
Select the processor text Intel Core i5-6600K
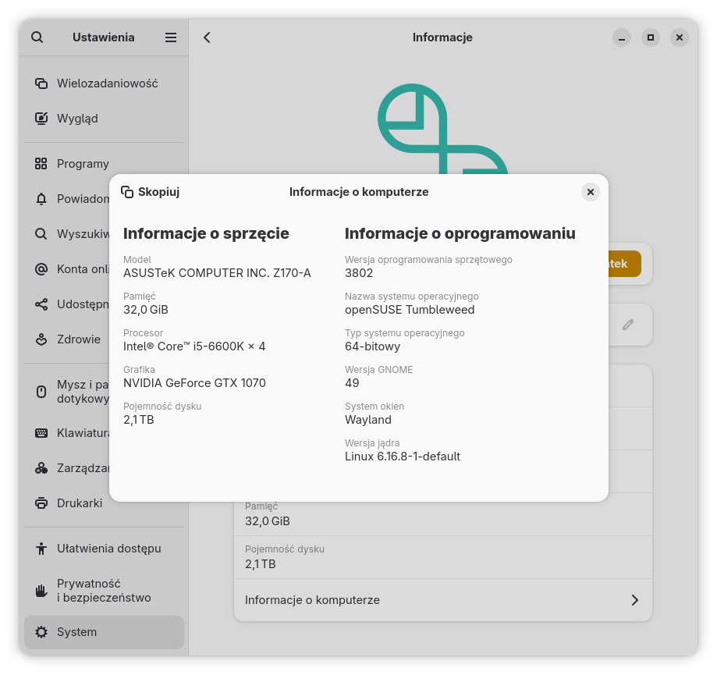tap(194, 346)
